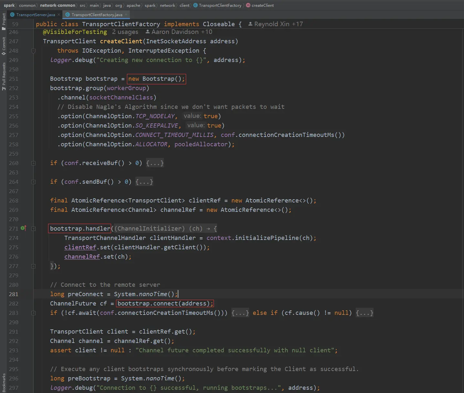Screen dimensions: 464x393
Task: Click the spark root breadcrumb
Action: coord(9,5)
